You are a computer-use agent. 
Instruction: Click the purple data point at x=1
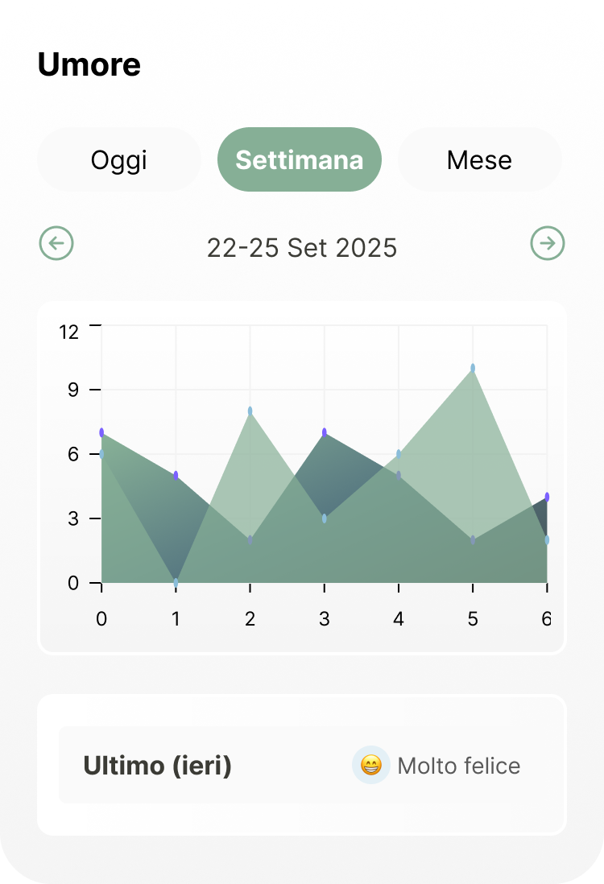pyautogui.click(x=176, y=476)
